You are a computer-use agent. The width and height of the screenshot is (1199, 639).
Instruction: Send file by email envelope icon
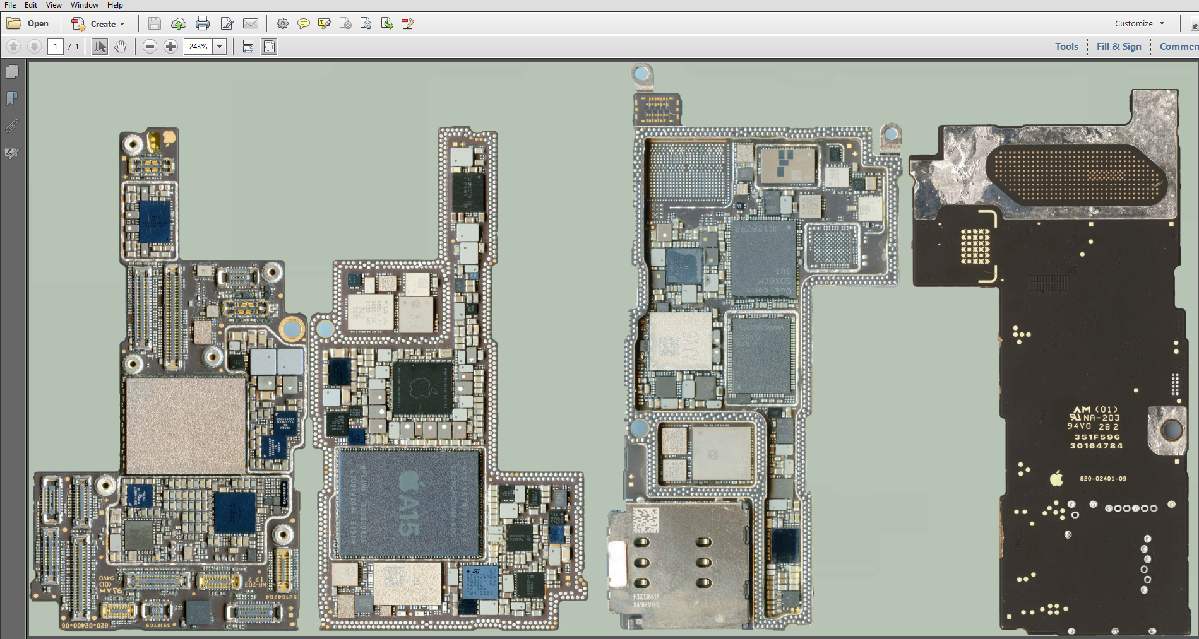pos(251,24)
